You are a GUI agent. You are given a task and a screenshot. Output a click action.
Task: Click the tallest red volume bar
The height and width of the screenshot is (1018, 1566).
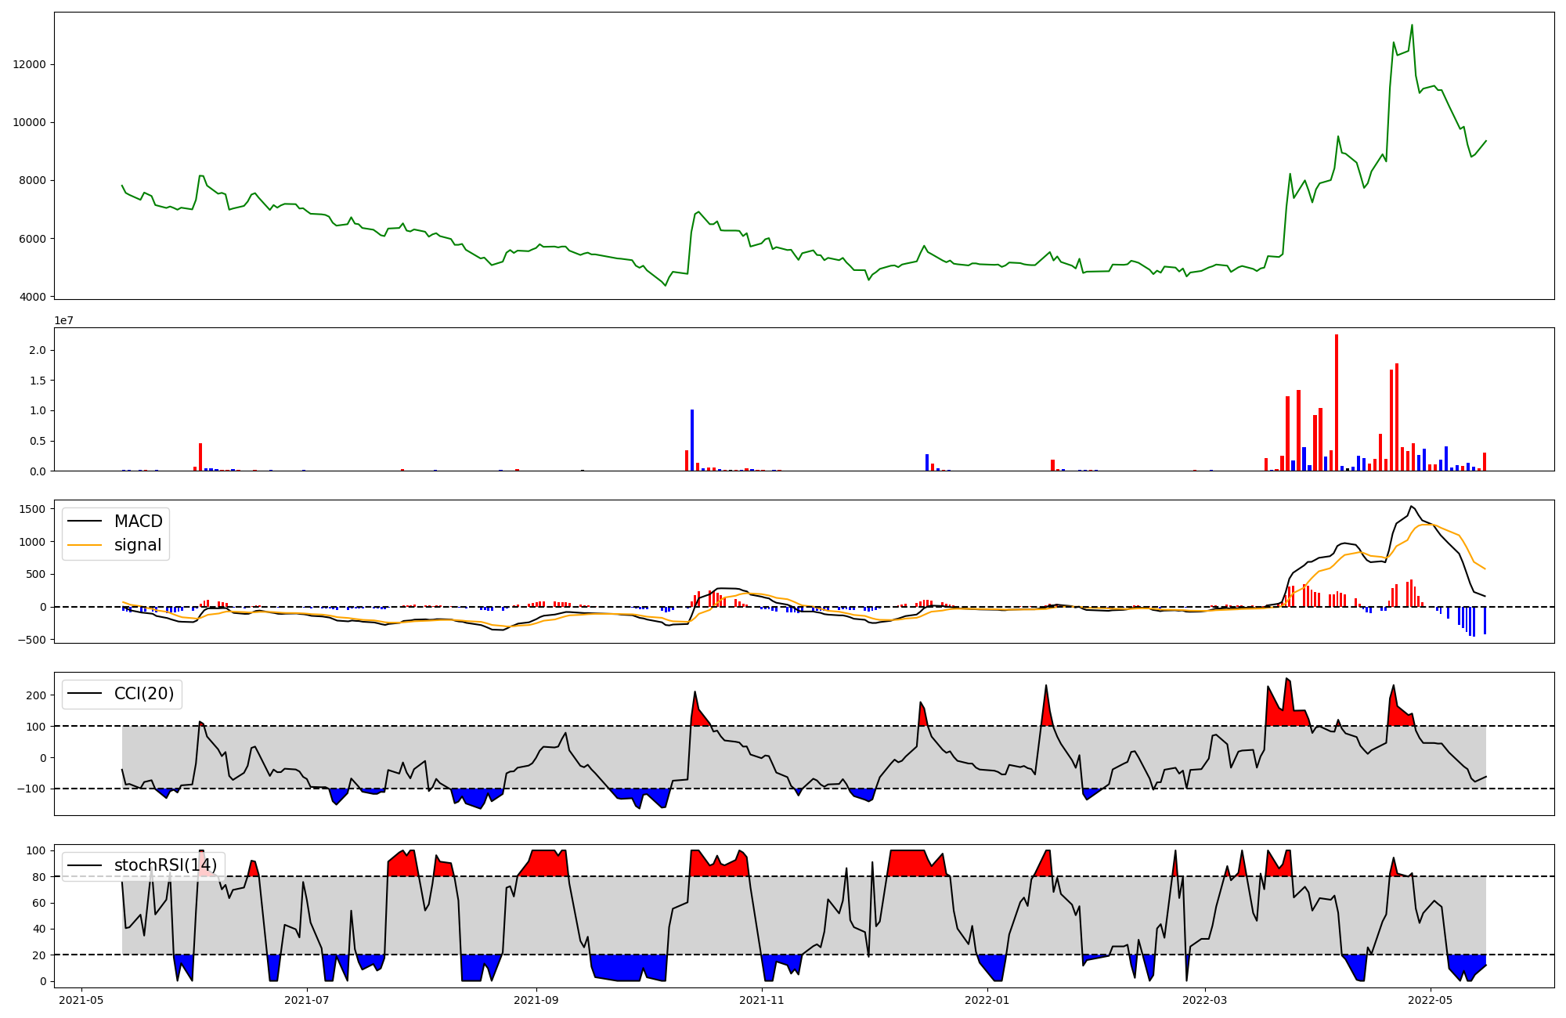[x=1337, y=403]
